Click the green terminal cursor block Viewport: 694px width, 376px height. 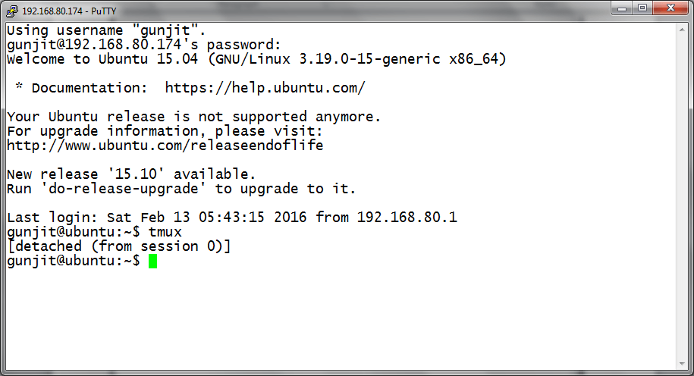(152, 262)
